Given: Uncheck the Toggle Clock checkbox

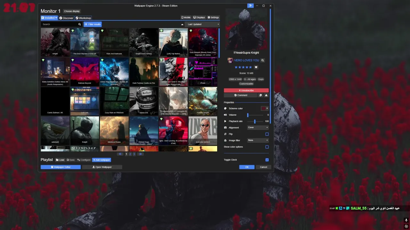Looking at the screenshot, I should point(267,160).
